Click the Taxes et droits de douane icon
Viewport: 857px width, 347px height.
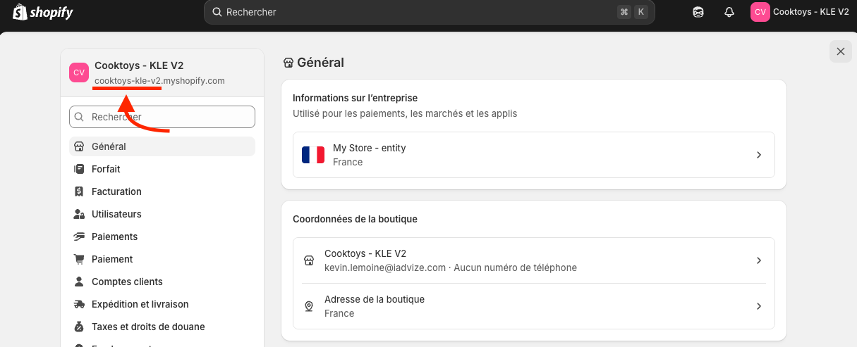pos(79,327)
